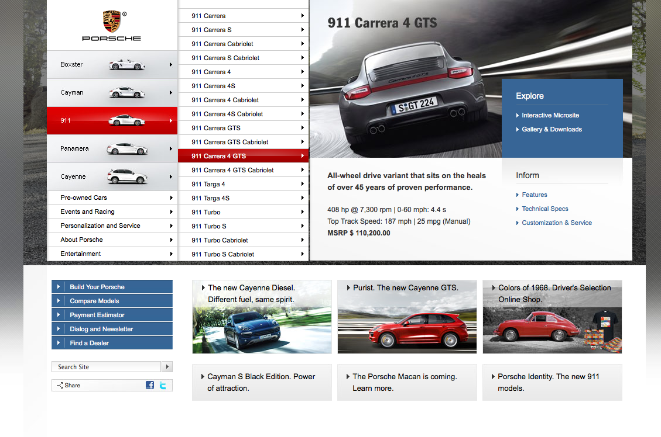Viewport: 661px width, 437px height.
Task: Expand the Events and Racing arrow
Action: click(171, 211)
